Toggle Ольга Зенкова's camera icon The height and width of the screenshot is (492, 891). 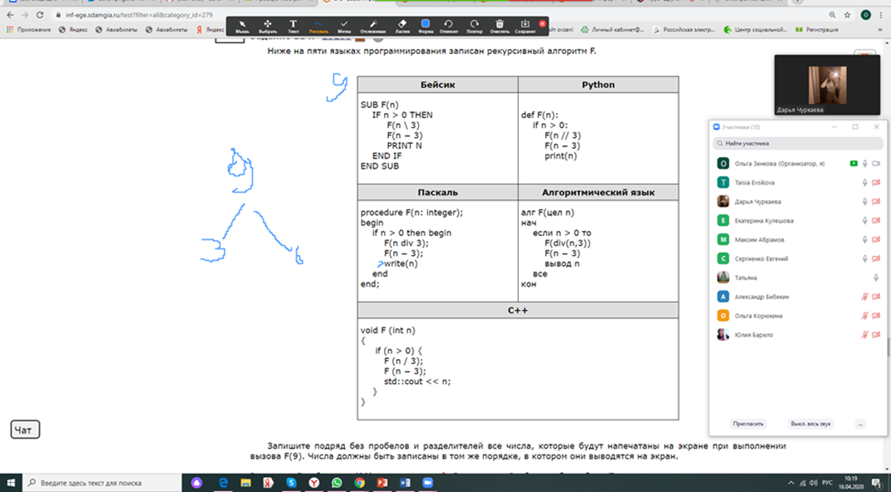coord(876,164)
